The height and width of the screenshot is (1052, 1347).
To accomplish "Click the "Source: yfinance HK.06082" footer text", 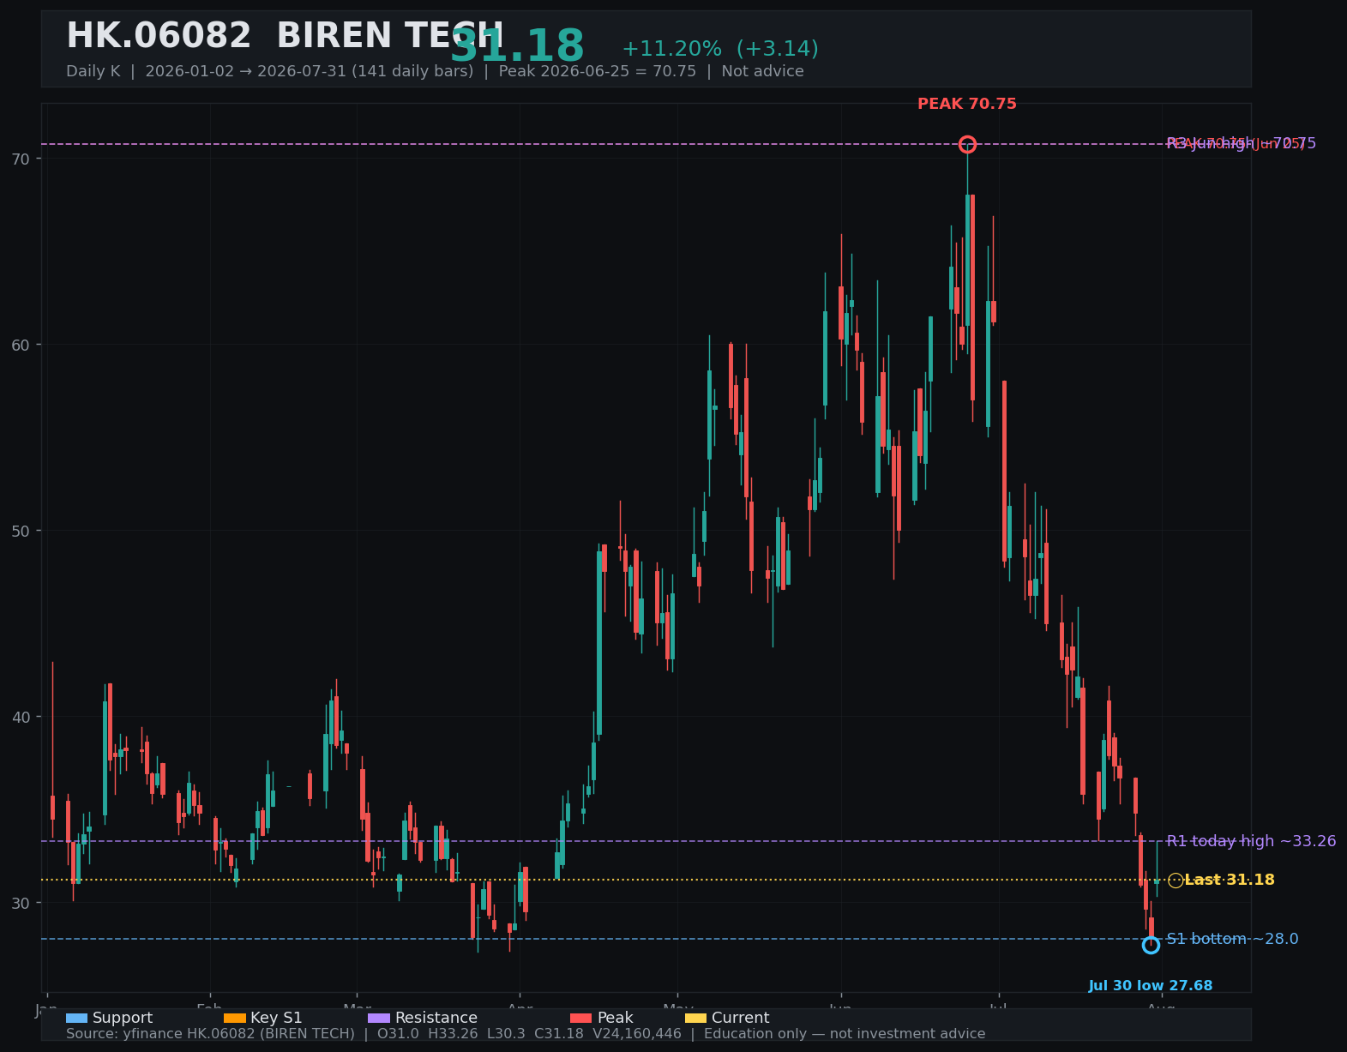I will pos(526,1034).
